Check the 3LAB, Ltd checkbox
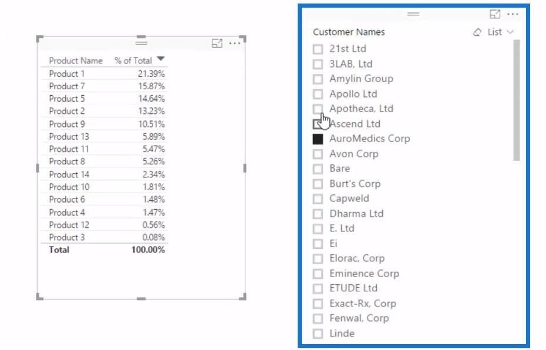 (318, 64)
